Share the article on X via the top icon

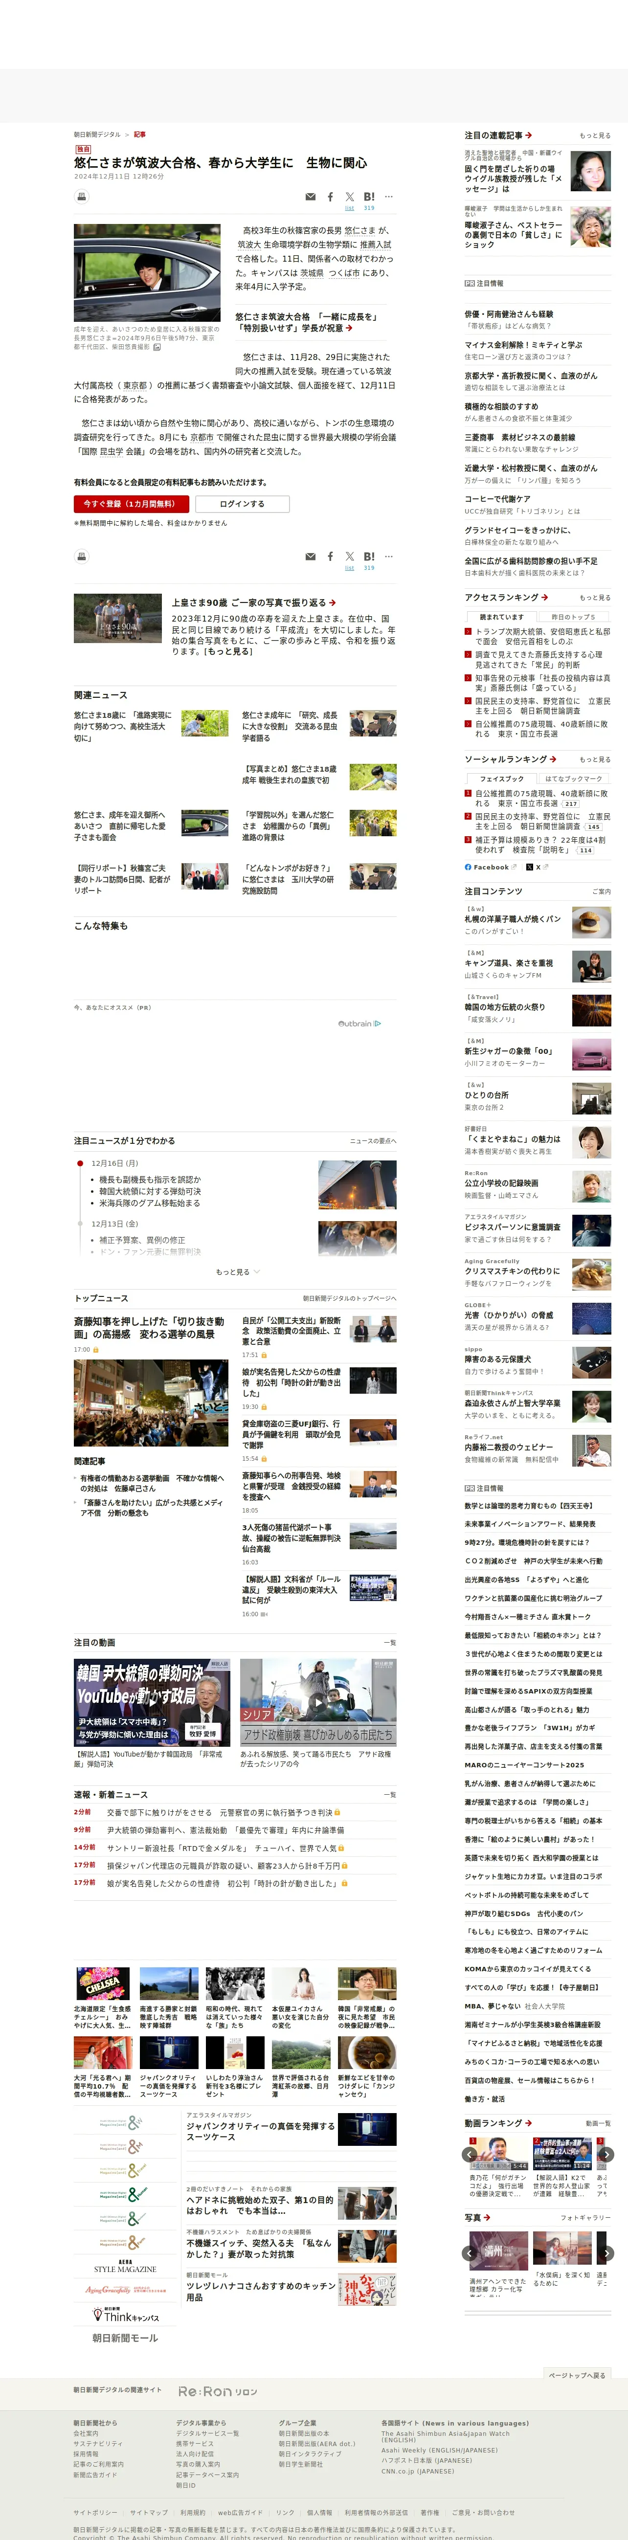[x=349, y=197]
